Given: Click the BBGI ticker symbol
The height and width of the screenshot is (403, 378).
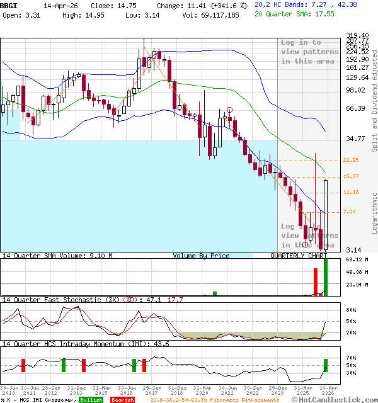Looking at the screenshot, I should 9,4.
